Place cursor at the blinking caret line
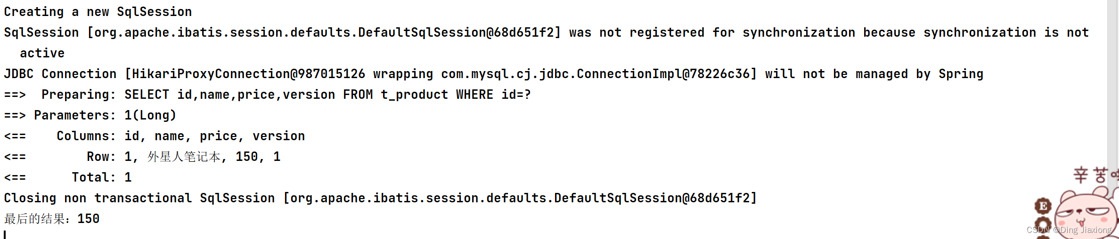Viewport: 1119px width, 239px height. point(5,234)
